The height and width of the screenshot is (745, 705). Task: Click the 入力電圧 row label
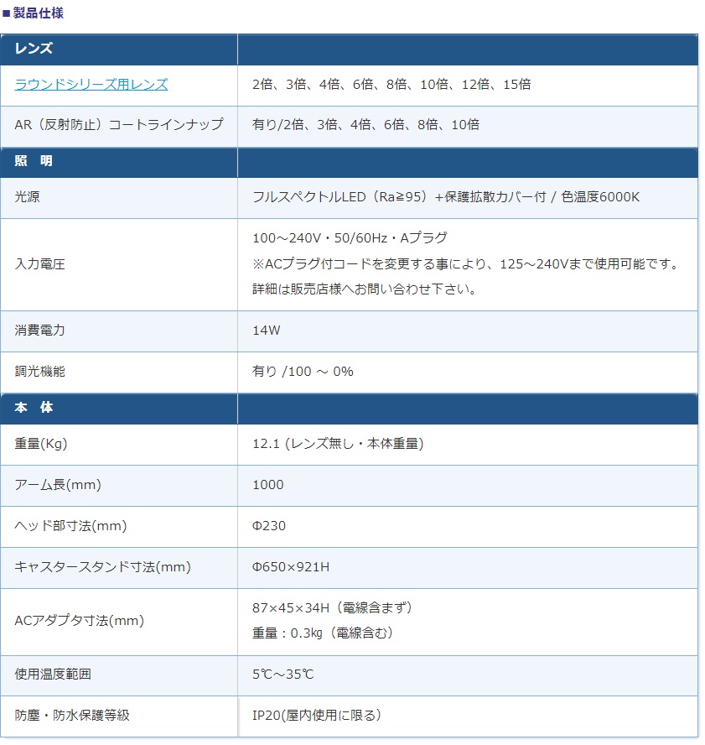pyautogui.click(x=40, y=264)
